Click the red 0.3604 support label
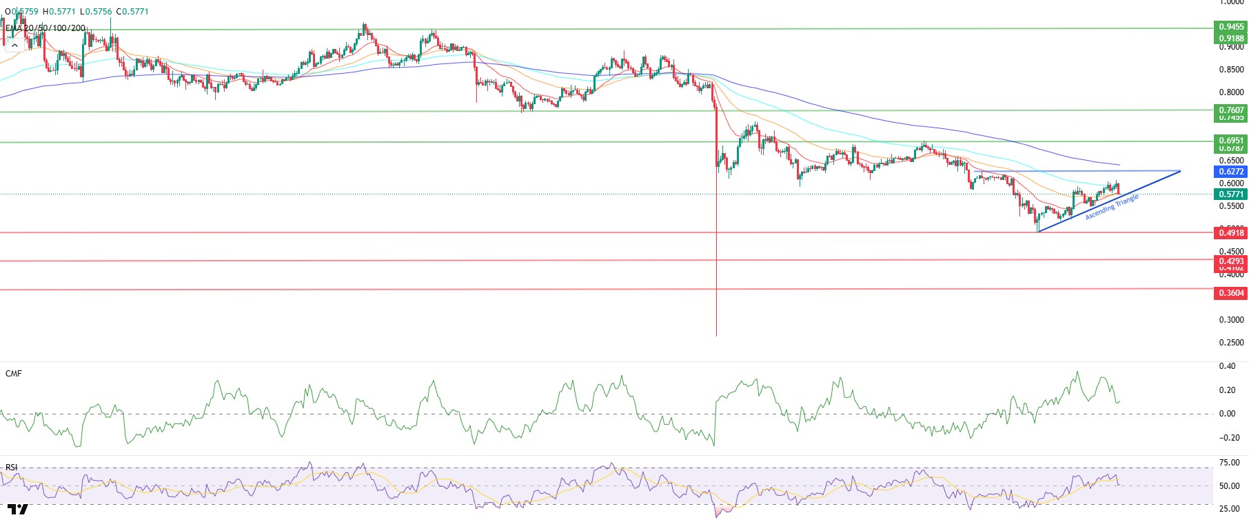The image size is (1249, 522). (x=1230, y=293)
